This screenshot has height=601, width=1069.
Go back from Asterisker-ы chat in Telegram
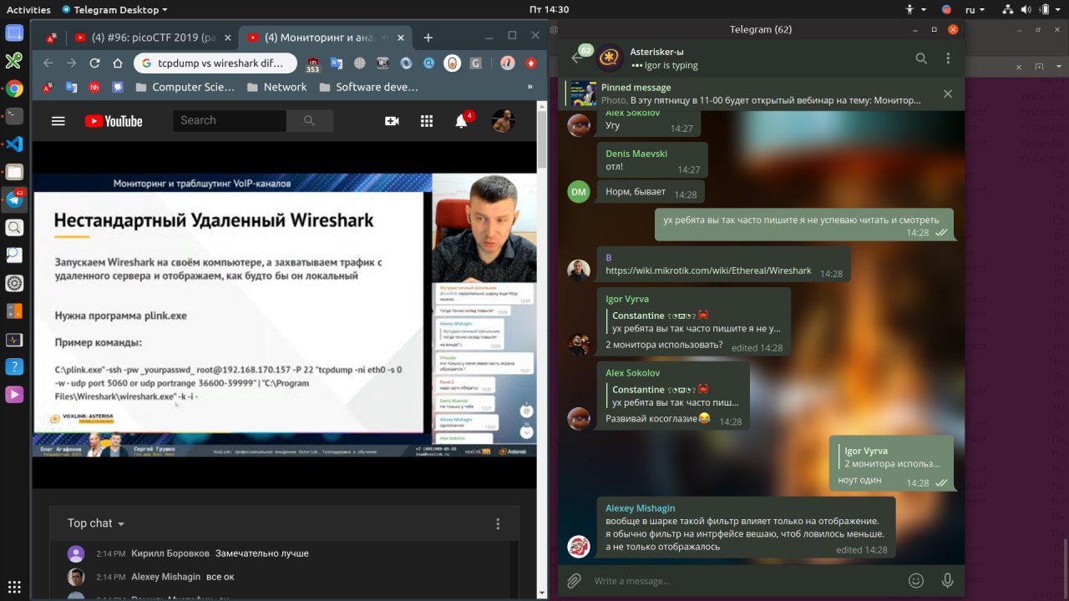[x=576, y=58]
